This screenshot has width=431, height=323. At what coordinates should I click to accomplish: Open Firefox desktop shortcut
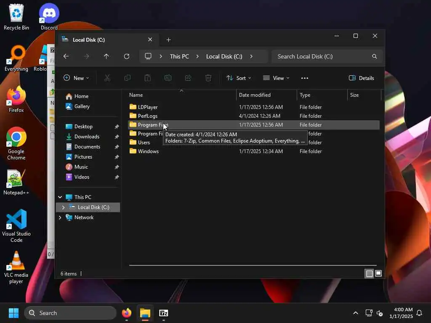click(x=16, y=99)
